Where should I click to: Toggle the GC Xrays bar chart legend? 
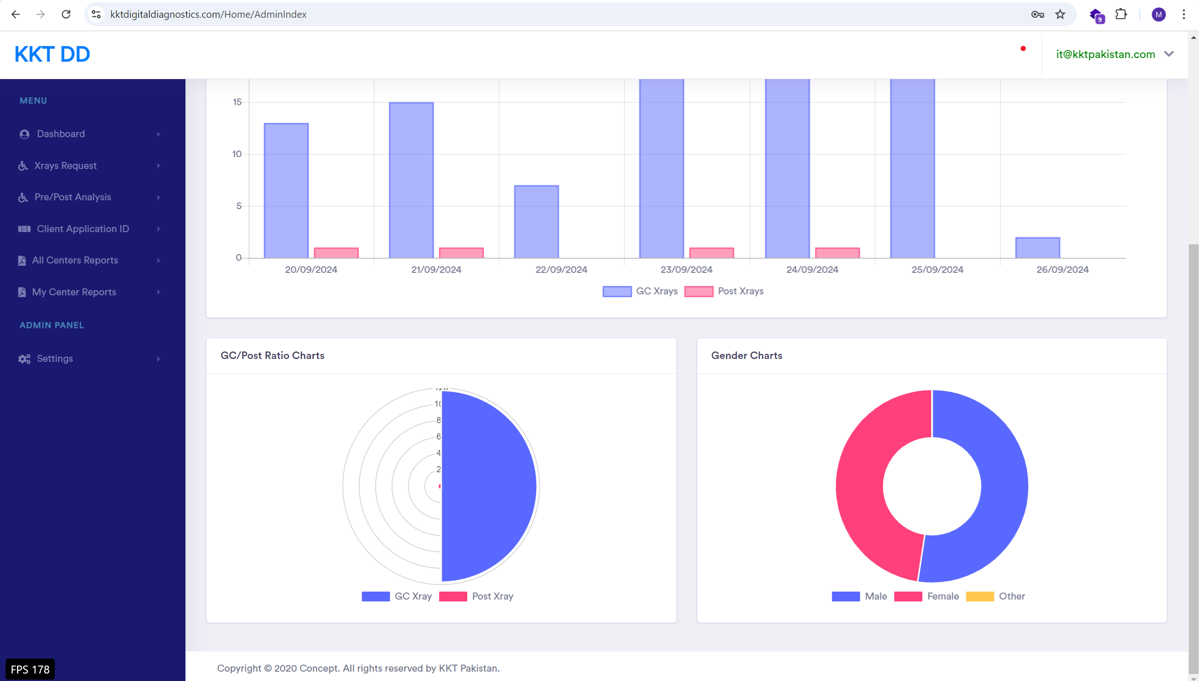(640, 291)
